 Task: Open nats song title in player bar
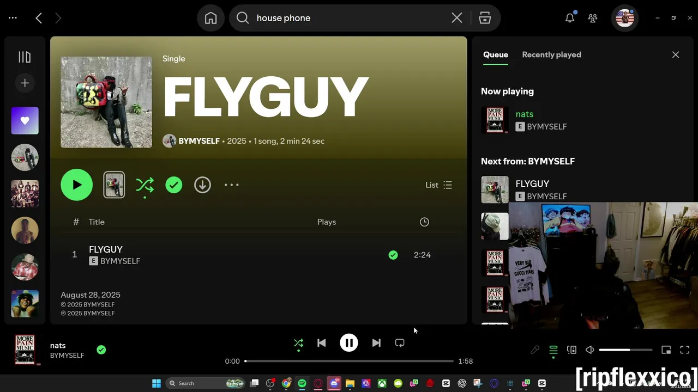58,346
